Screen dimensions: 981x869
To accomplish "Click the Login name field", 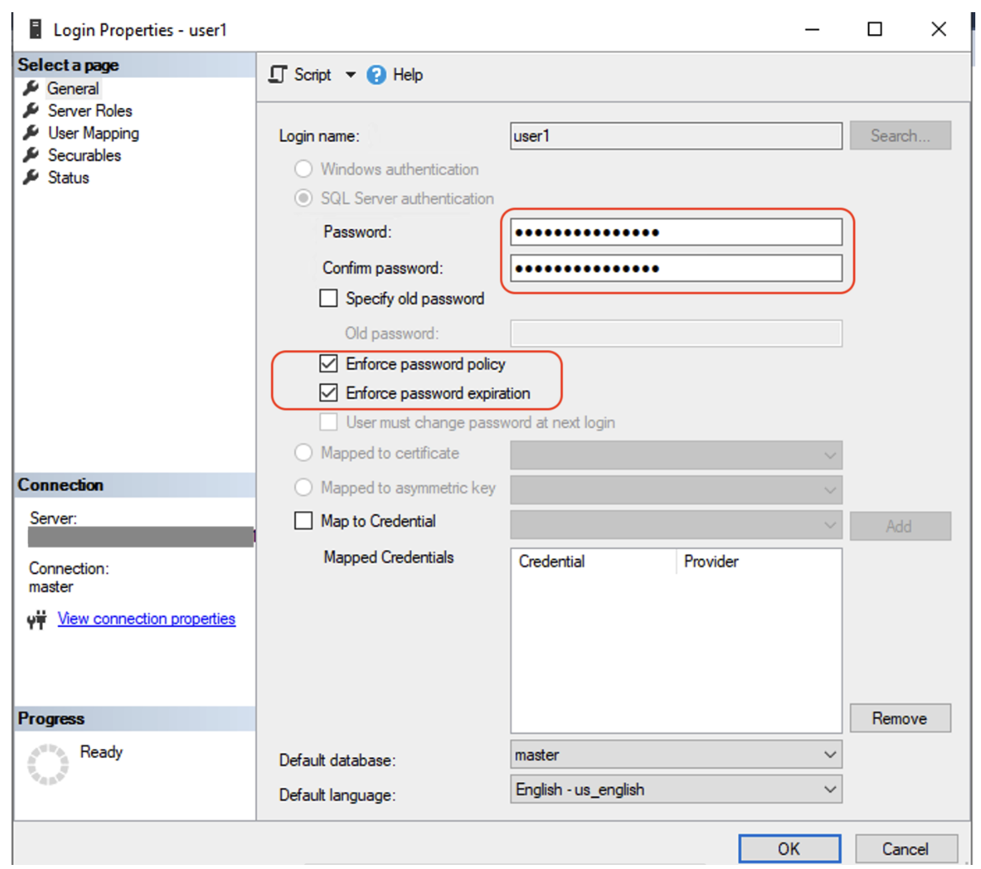I will [x=676, y=136].
